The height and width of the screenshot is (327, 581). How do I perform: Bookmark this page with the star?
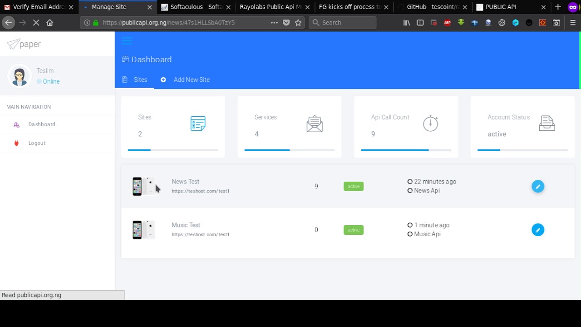click(x=298, y=23)
